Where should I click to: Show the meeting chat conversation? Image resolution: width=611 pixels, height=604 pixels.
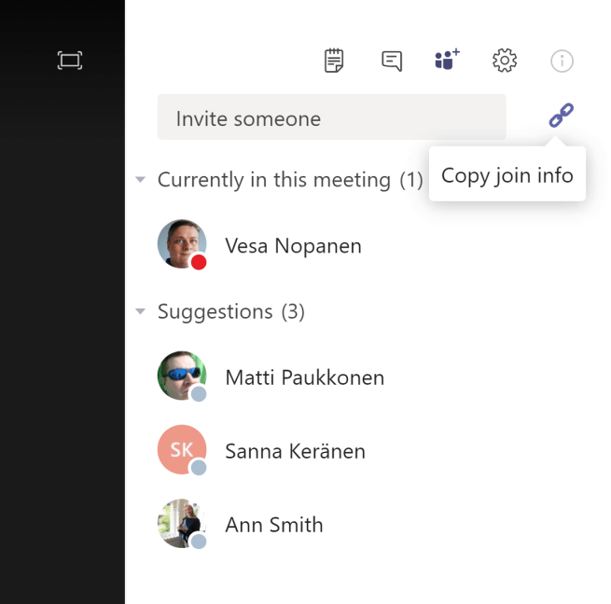point(392,62)
